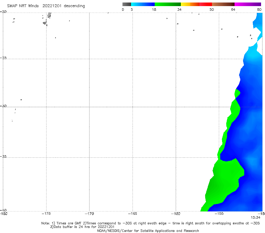Screen dimensions: 265x233
Task: Click the note line 'Times are GMT'
Action: pos(69,223)
